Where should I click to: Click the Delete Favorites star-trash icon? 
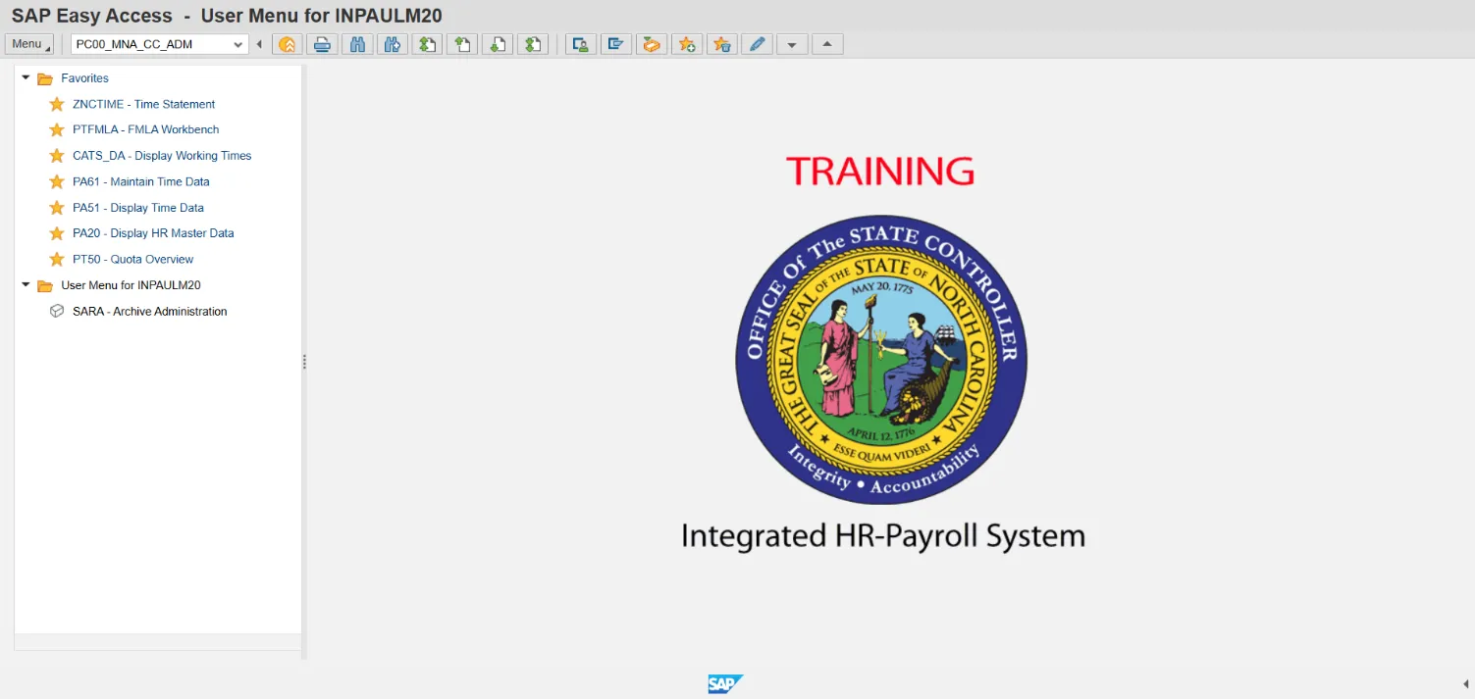click(721, 45)
